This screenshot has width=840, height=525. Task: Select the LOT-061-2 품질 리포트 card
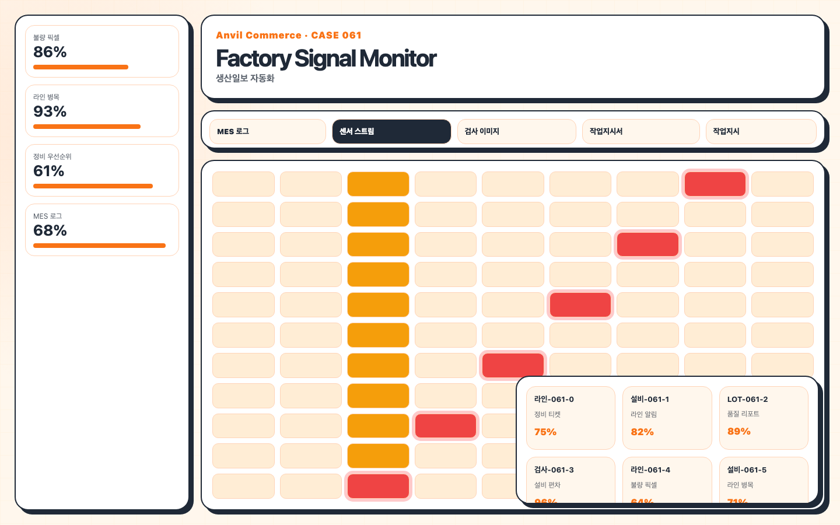pyautogui.click(x=764, y=418)
